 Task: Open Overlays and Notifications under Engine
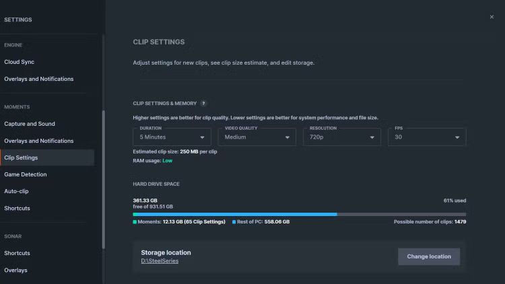(x=39, y=79)
